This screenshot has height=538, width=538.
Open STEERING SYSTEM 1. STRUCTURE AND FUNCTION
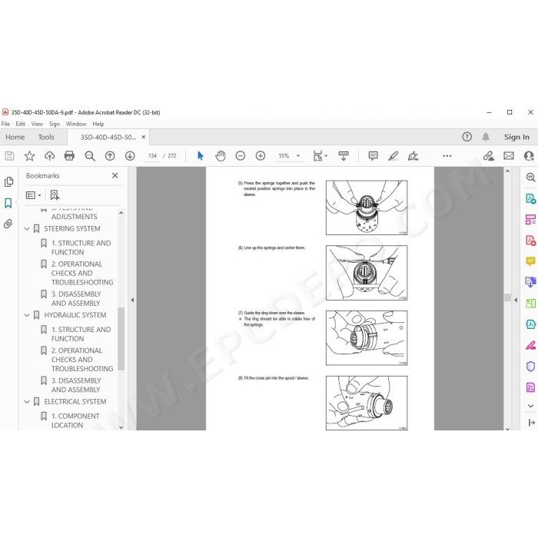pyautogui.click(x=81, y=247)
